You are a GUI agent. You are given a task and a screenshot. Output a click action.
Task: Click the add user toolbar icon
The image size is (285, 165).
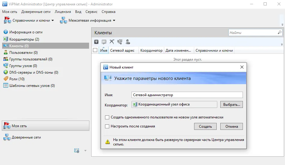click(x=128, y=42)
